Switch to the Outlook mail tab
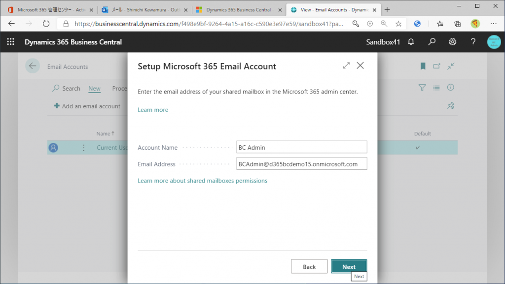 tap(144, 10)
